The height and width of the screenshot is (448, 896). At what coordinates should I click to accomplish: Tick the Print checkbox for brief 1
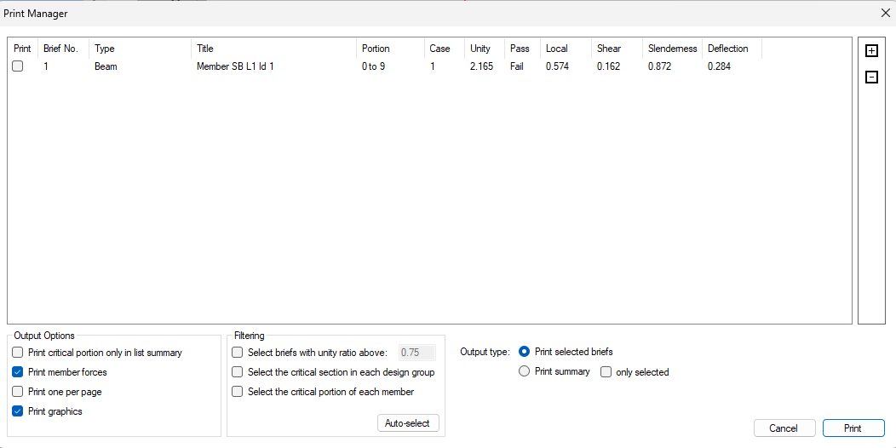coord(18,66)
